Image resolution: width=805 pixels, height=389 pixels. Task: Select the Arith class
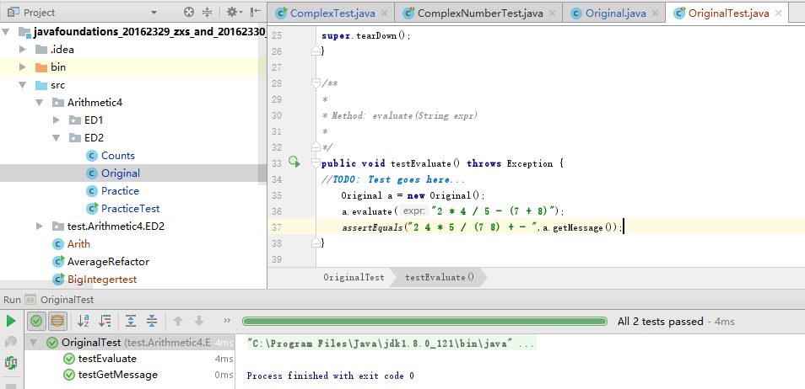point(78,244)
